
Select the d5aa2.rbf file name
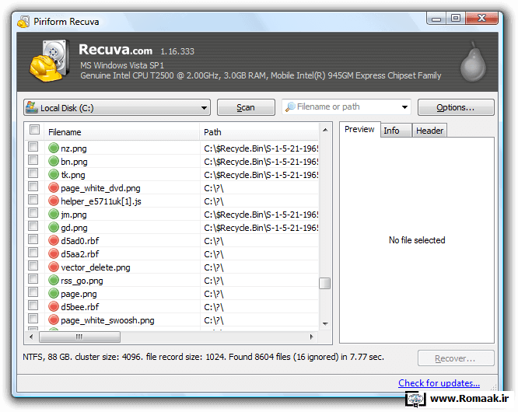[79, 254]
